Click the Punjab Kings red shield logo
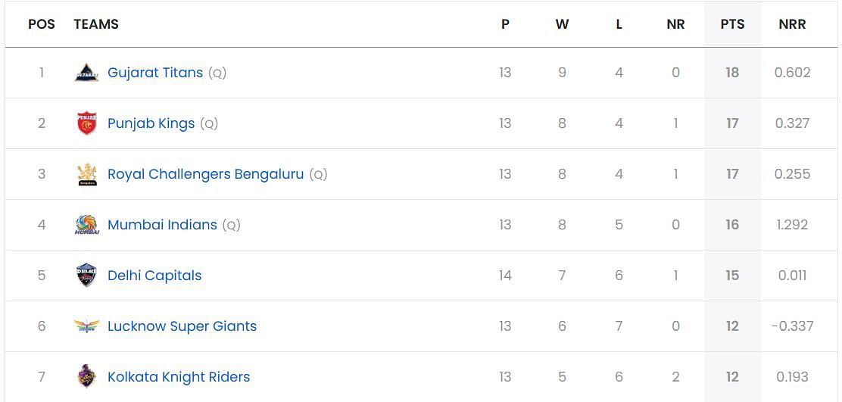Image resolution: width=842 pixels, height=402 pixels. pyautogui.click(x=86, y=123)
